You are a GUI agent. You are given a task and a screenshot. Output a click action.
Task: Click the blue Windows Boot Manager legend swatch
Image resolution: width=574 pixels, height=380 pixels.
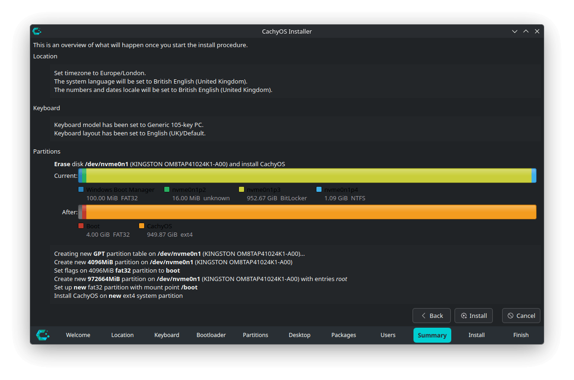tap(81, 190)
